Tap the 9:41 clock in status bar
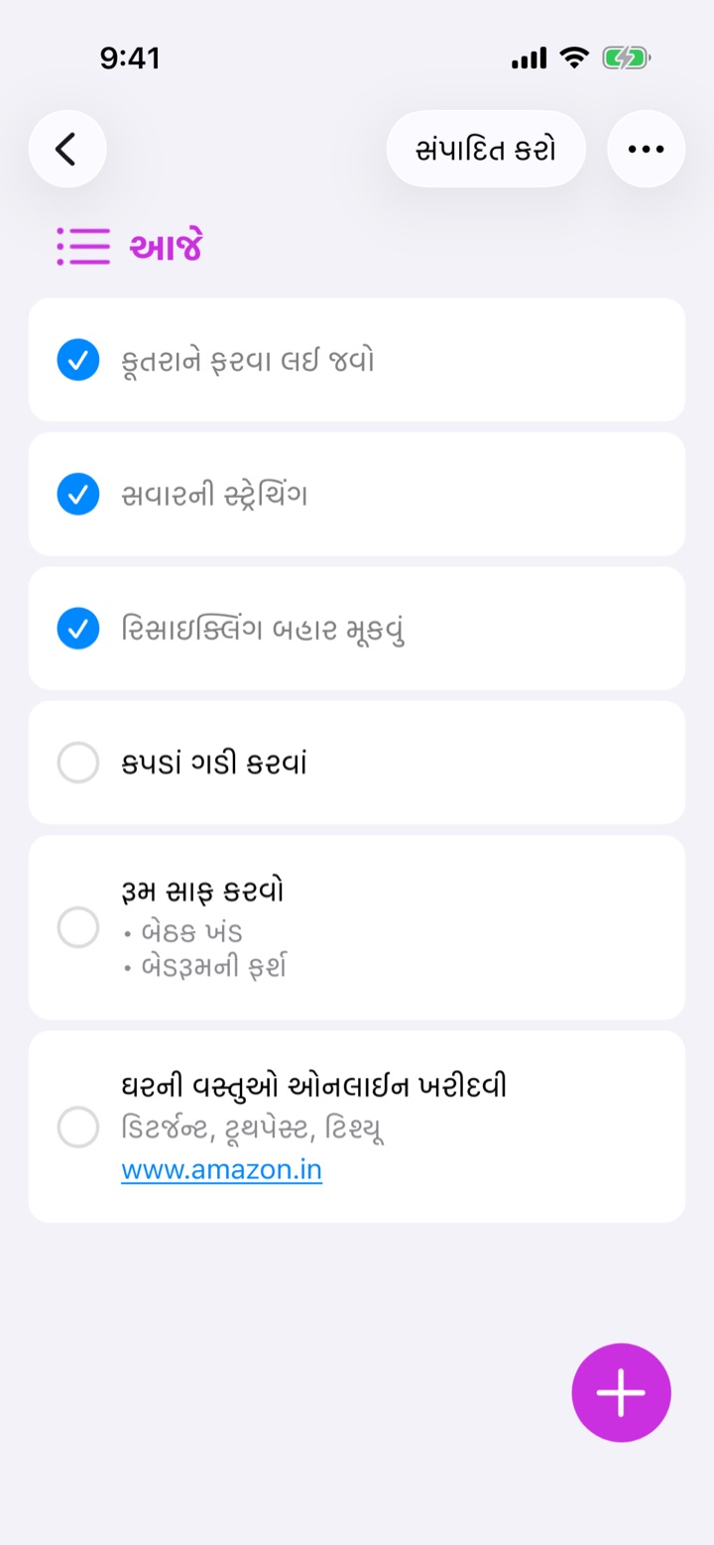This screenshot has width=714, height=1545. coord(130,59)
